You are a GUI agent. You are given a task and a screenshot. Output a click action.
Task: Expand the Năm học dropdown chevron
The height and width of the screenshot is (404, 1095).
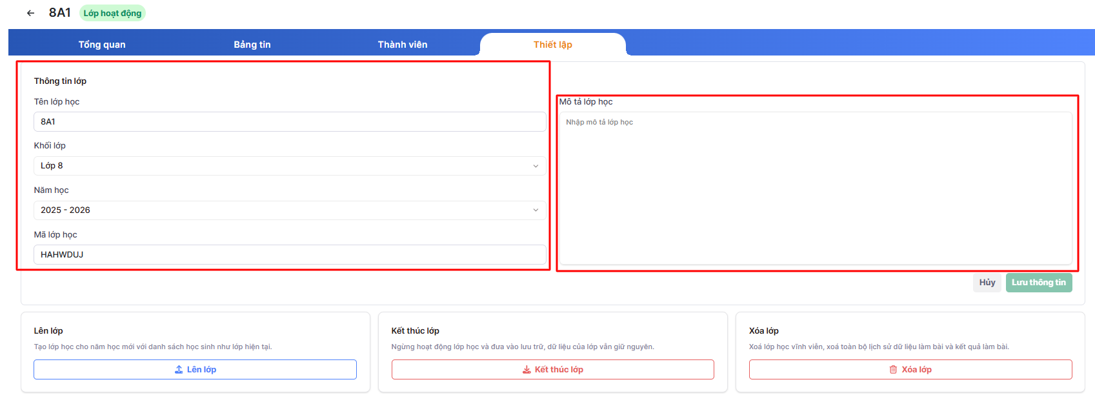[x=535, y=210]
